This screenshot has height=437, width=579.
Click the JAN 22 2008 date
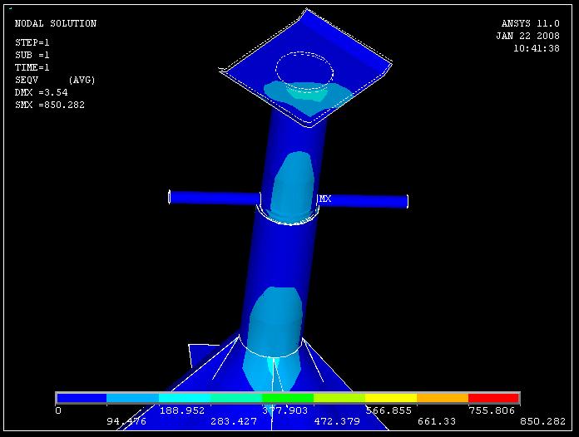point(527,36)
